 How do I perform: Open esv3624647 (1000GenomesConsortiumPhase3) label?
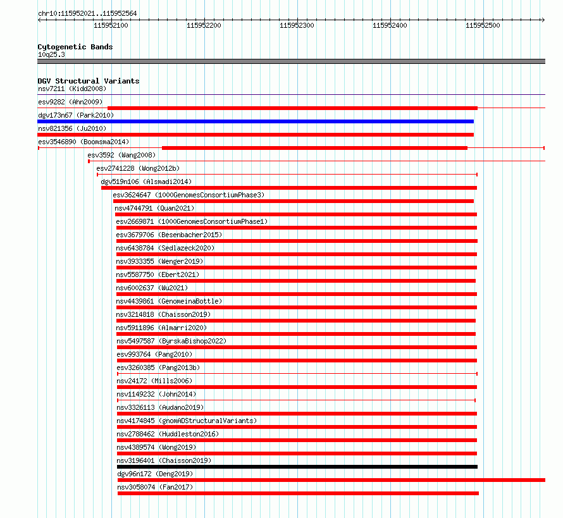pos(189,195)
